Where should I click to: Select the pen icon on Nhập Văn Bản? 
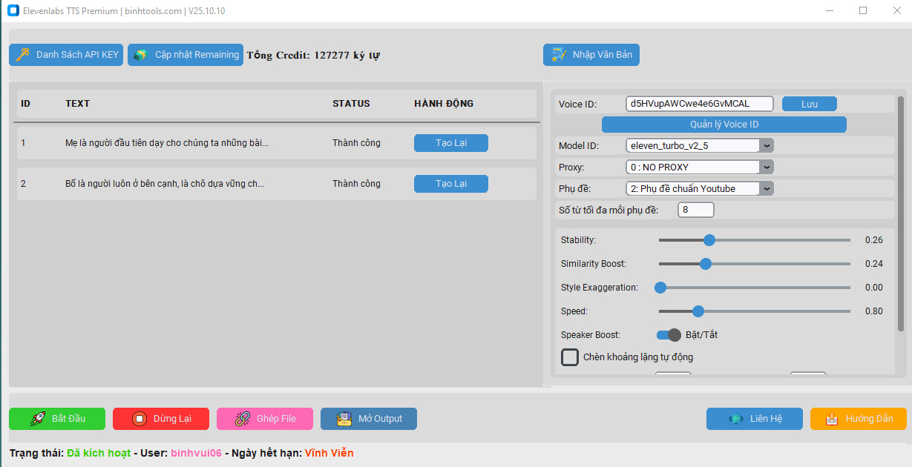557,54
